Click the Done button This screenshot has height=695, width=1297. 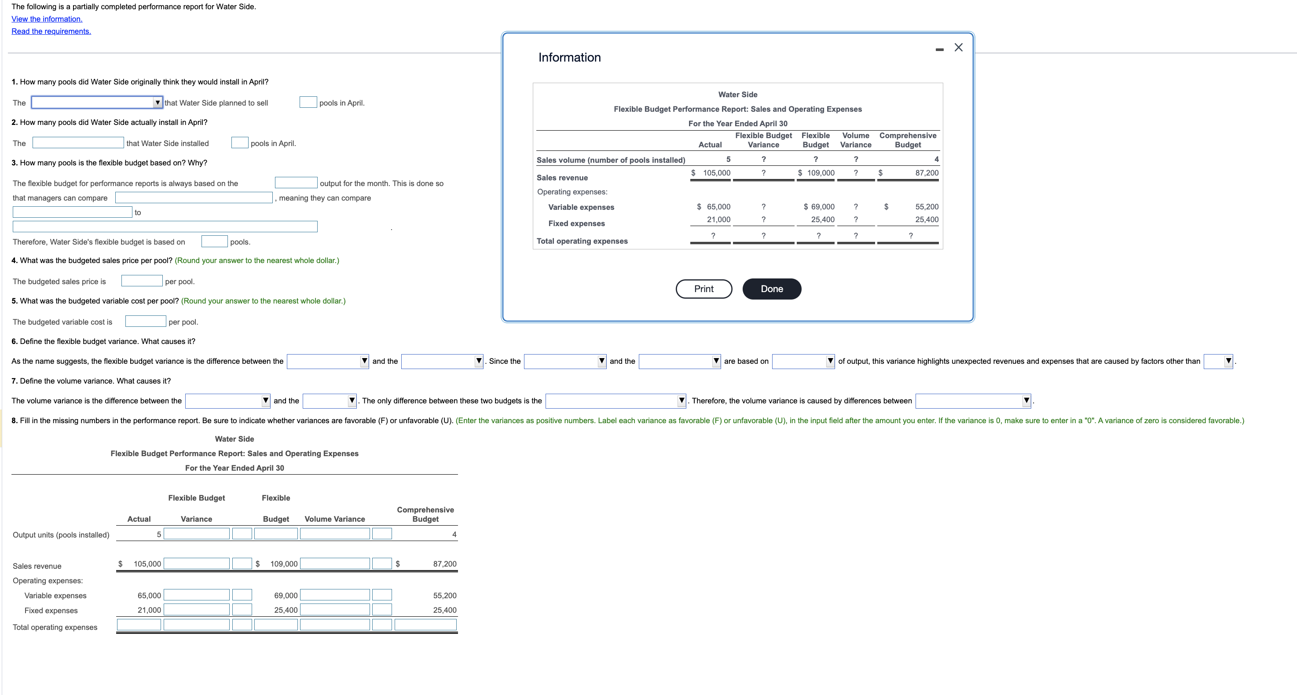click(x=771, y=289)
